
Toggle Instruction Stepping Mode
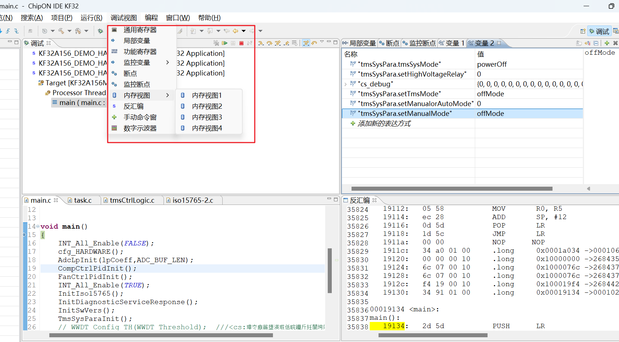click(306, 43)
